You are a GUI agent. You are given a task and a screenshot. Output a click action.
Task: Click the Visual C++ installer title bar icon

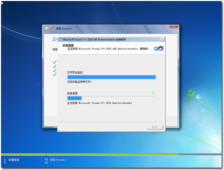point(60,39)
